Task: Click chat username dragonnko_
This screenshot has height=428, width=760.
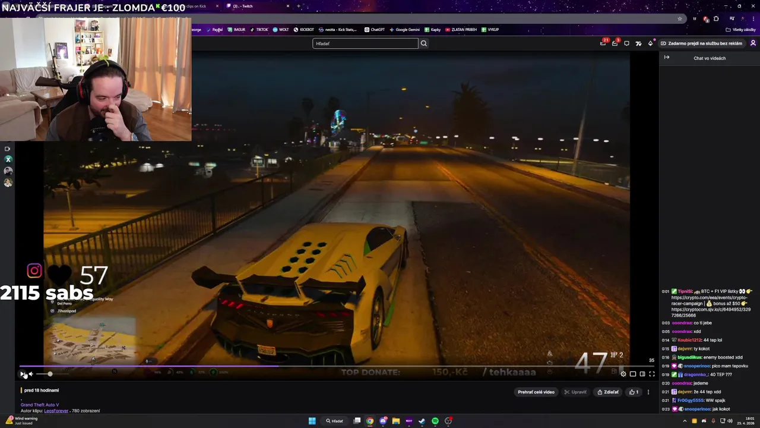Action: click(x=696, y=374)
